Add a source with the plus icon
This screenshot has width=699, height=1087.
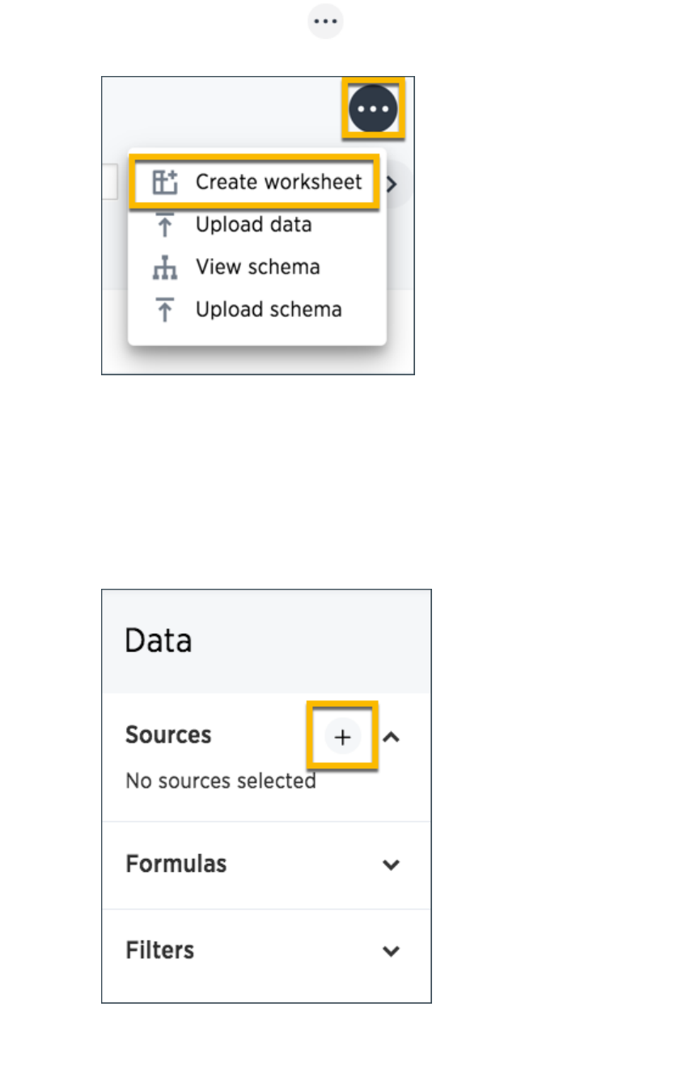342,736
